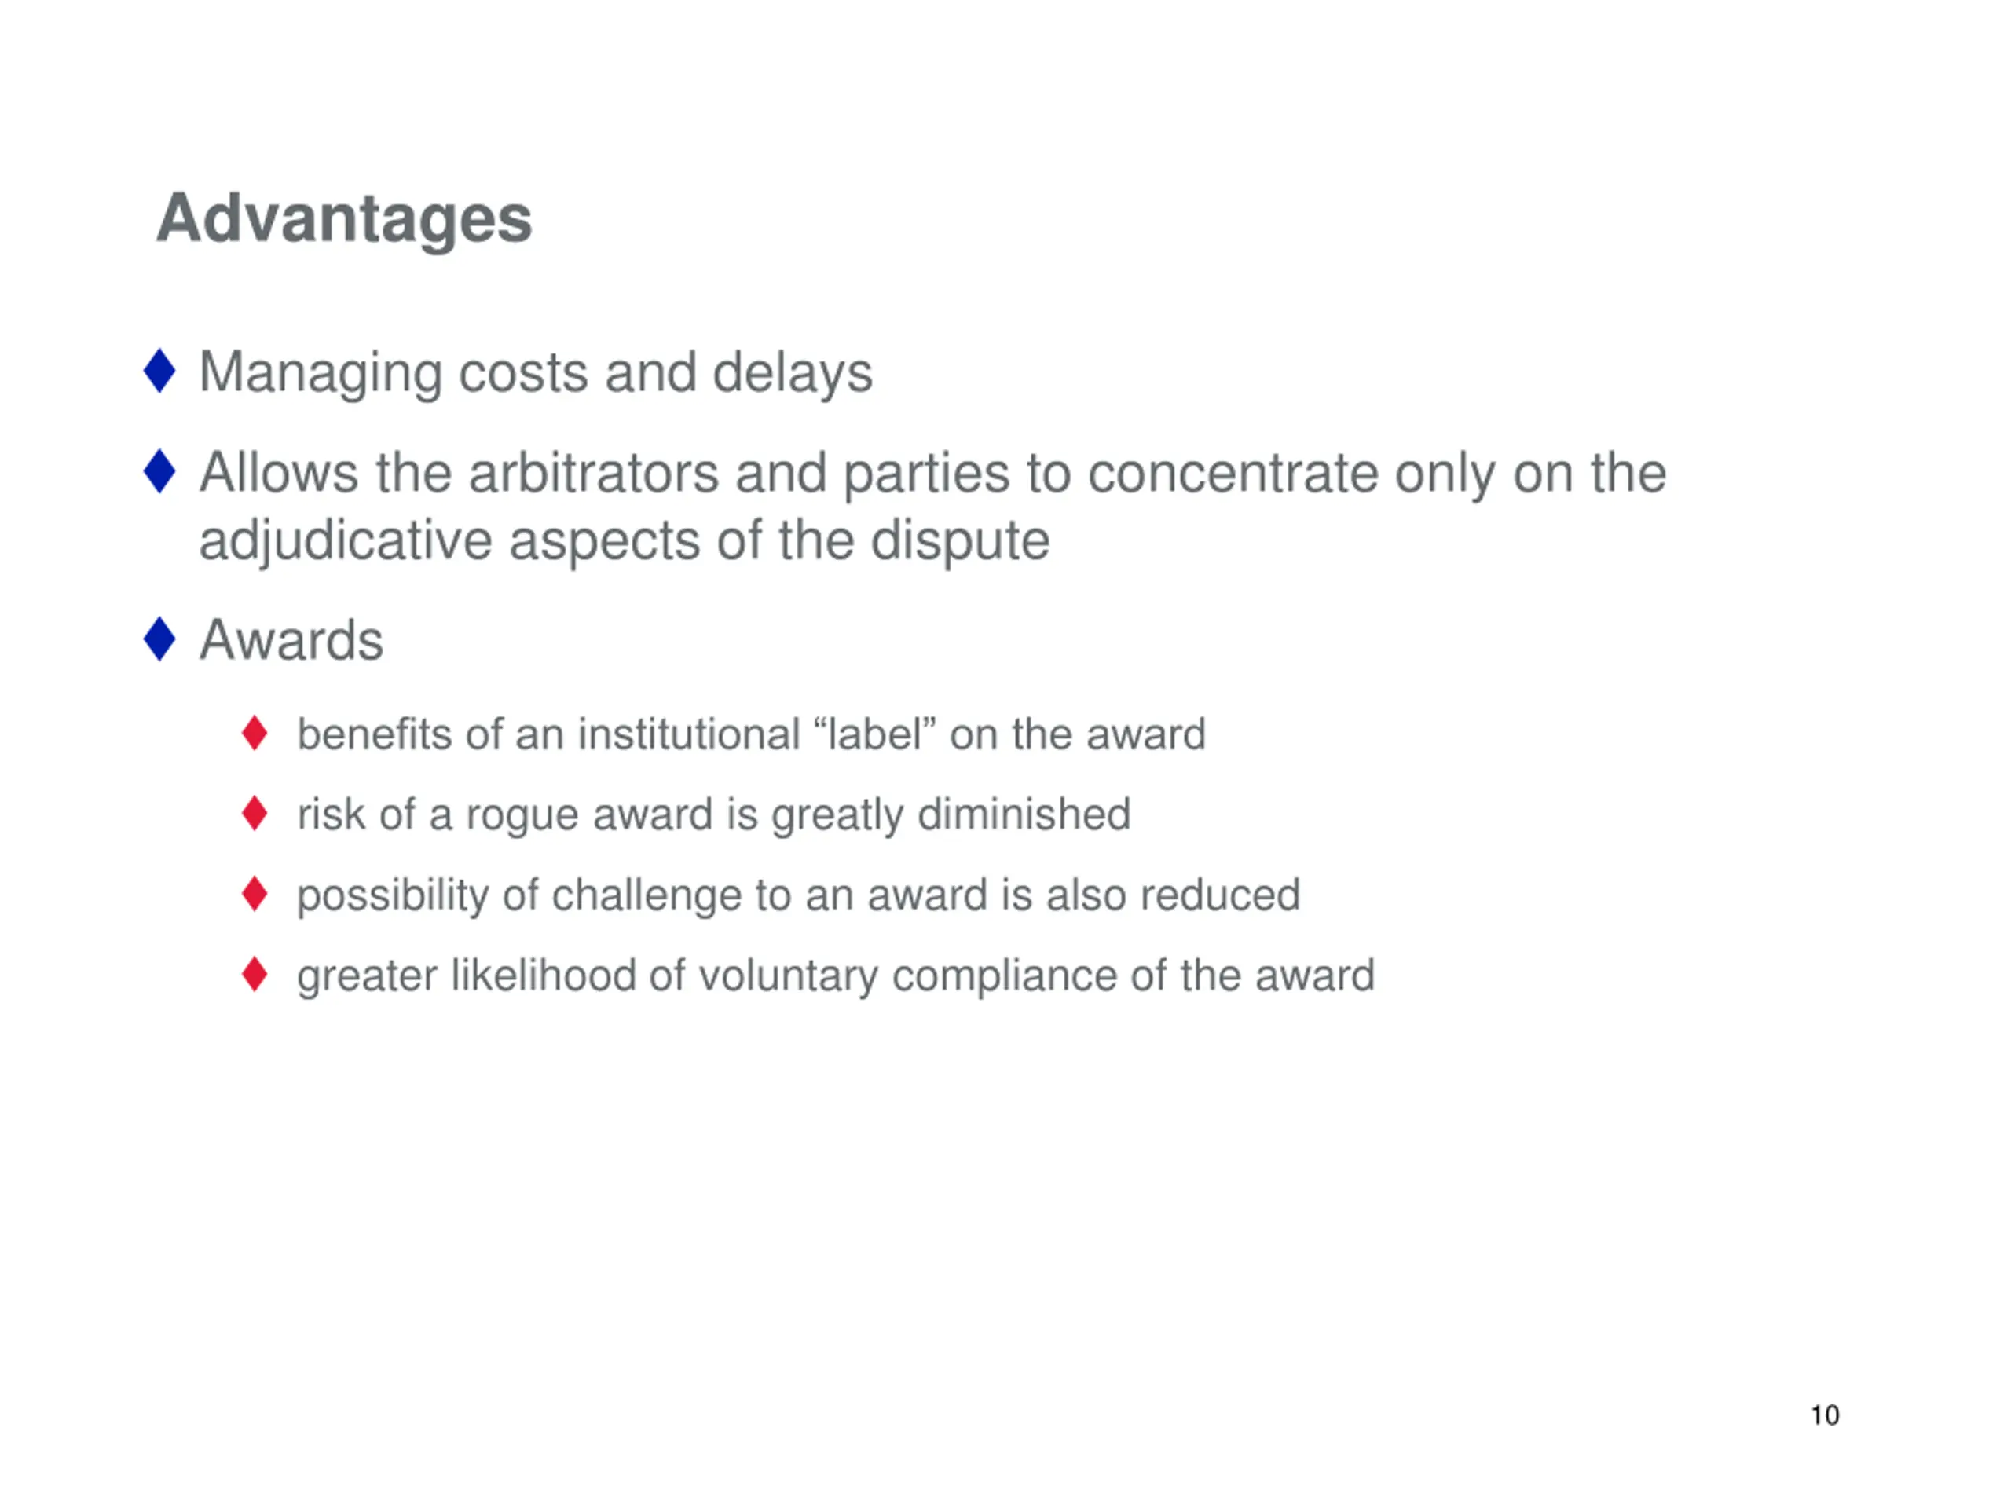
Task: Click blue diamond bullet beside 'Awards'
Action: (x=159, y=639)
